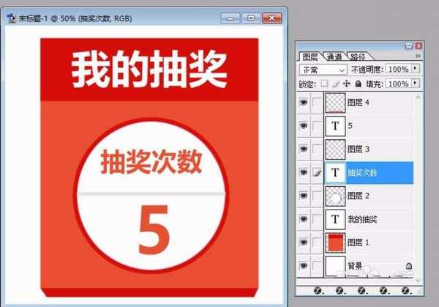
Task: Click the link box beside 图层 4
Action: click(318, 103)
